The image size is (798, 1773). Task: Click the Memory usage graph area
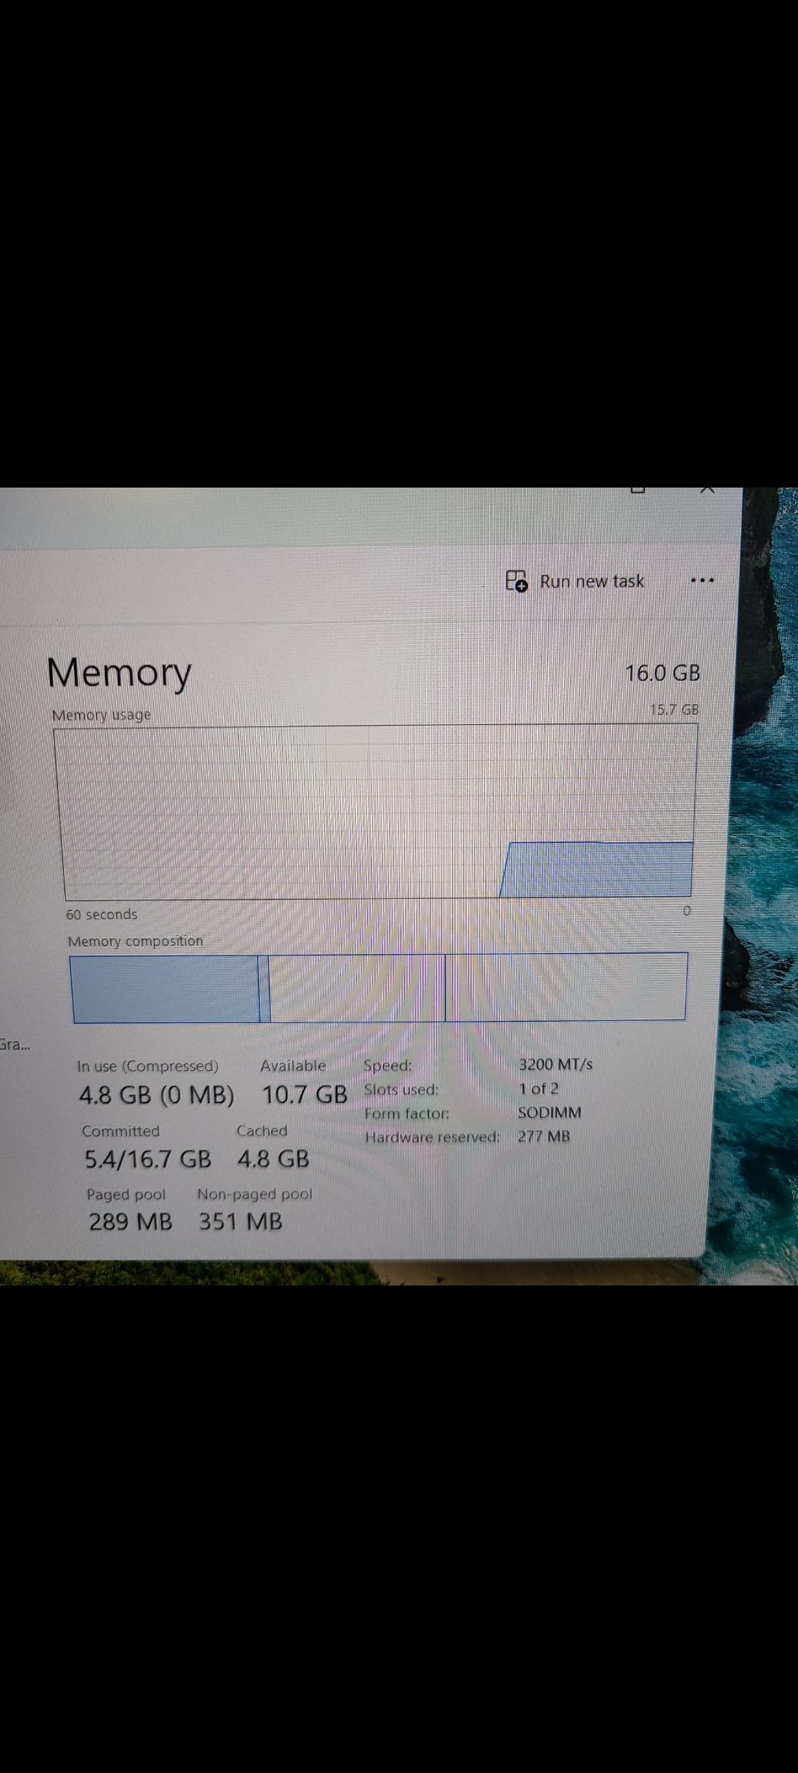coord(375,813)
